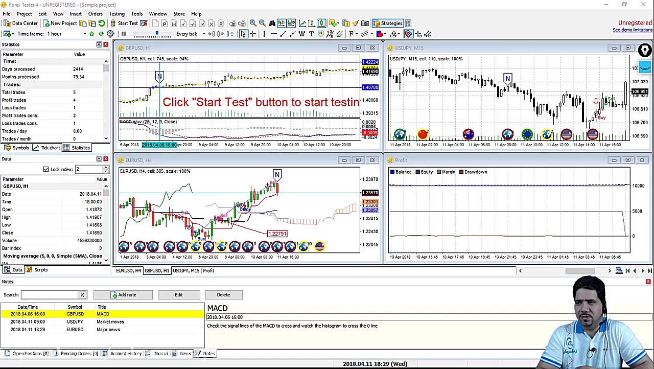Select the text label T tool

311,34
